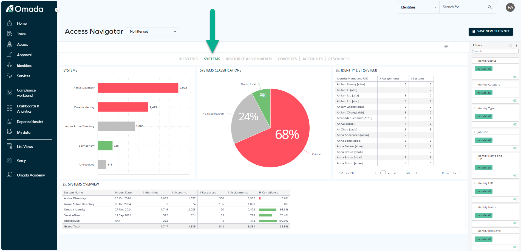Open the Identities search scope dropdown
Image resolution: width=521 pixels, height=251 pixels.
tap(419, 7)
